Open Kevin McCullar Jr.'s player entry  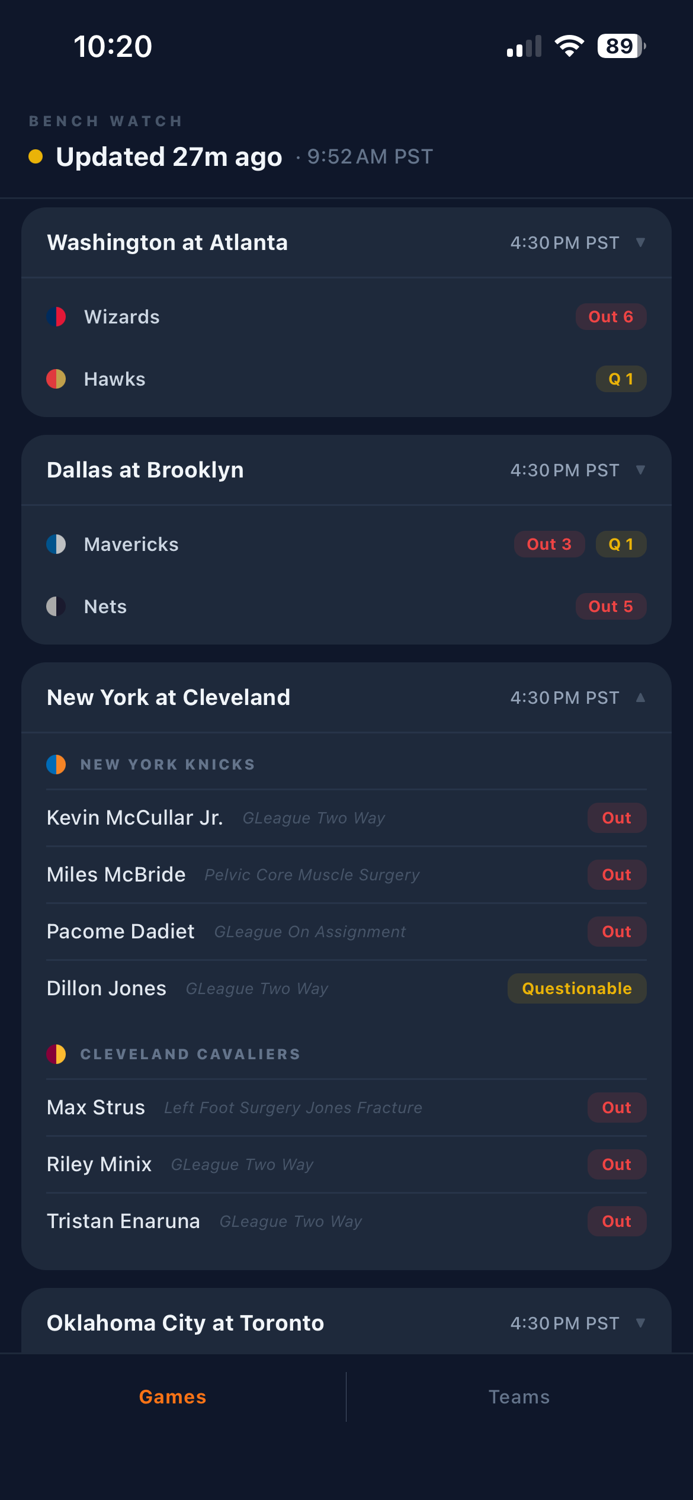tap(135, 818)
